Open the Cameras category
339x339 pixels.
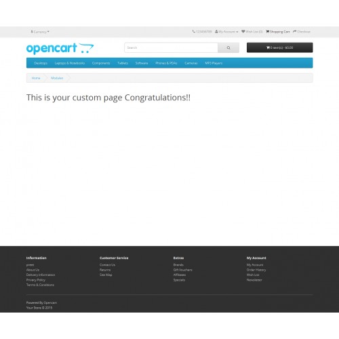click(191, 63)
